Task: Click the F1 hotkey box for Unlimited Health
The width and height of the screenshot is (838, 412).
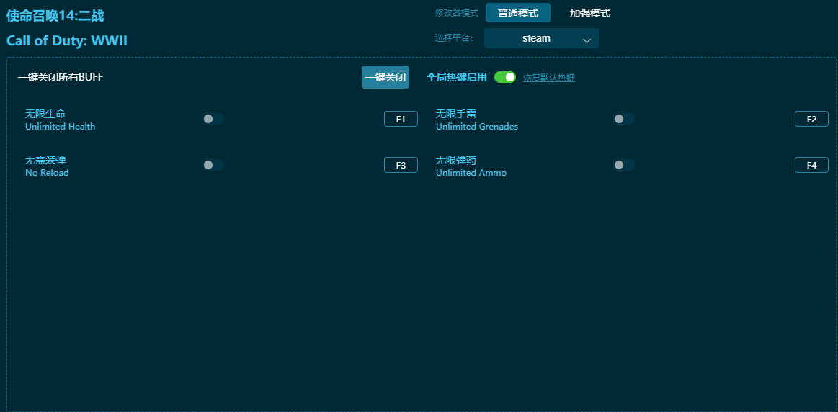Action: [x=401, y=120]
